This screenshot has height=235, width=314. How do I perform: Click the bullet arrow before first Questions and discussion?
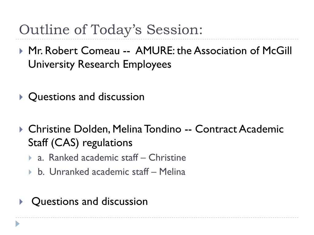[x=21, y=97]
